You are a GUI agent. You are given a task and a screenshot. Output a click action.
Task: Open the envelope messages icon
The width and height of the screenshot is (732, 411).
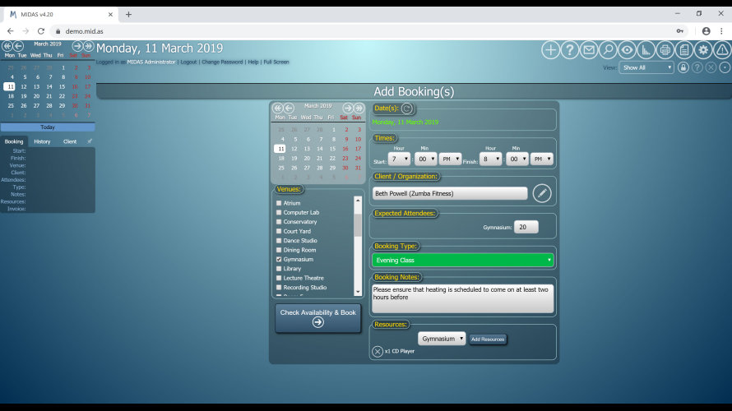click(589, 50)
